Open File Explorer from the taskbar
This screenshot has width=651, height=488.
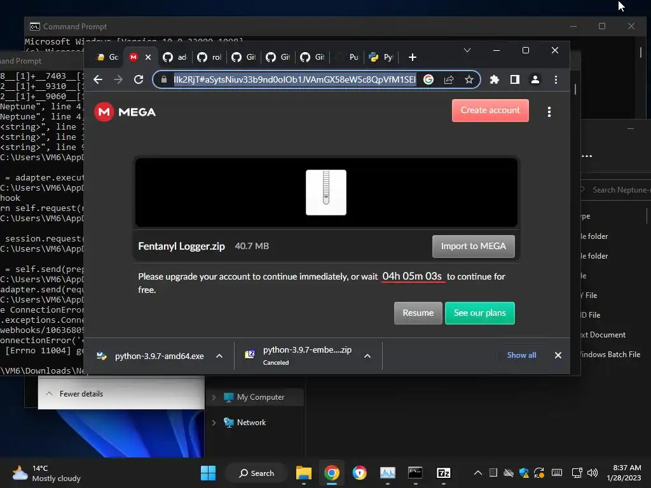point(304,473)
